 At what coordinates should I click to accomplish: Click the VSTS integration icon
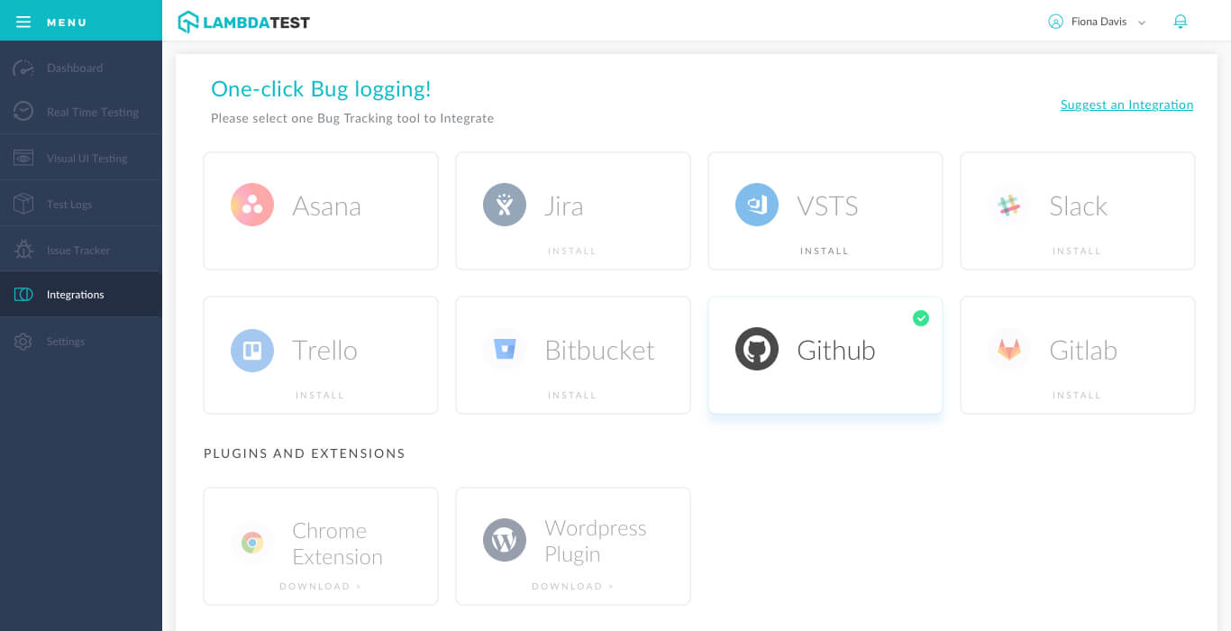[757, 205]
